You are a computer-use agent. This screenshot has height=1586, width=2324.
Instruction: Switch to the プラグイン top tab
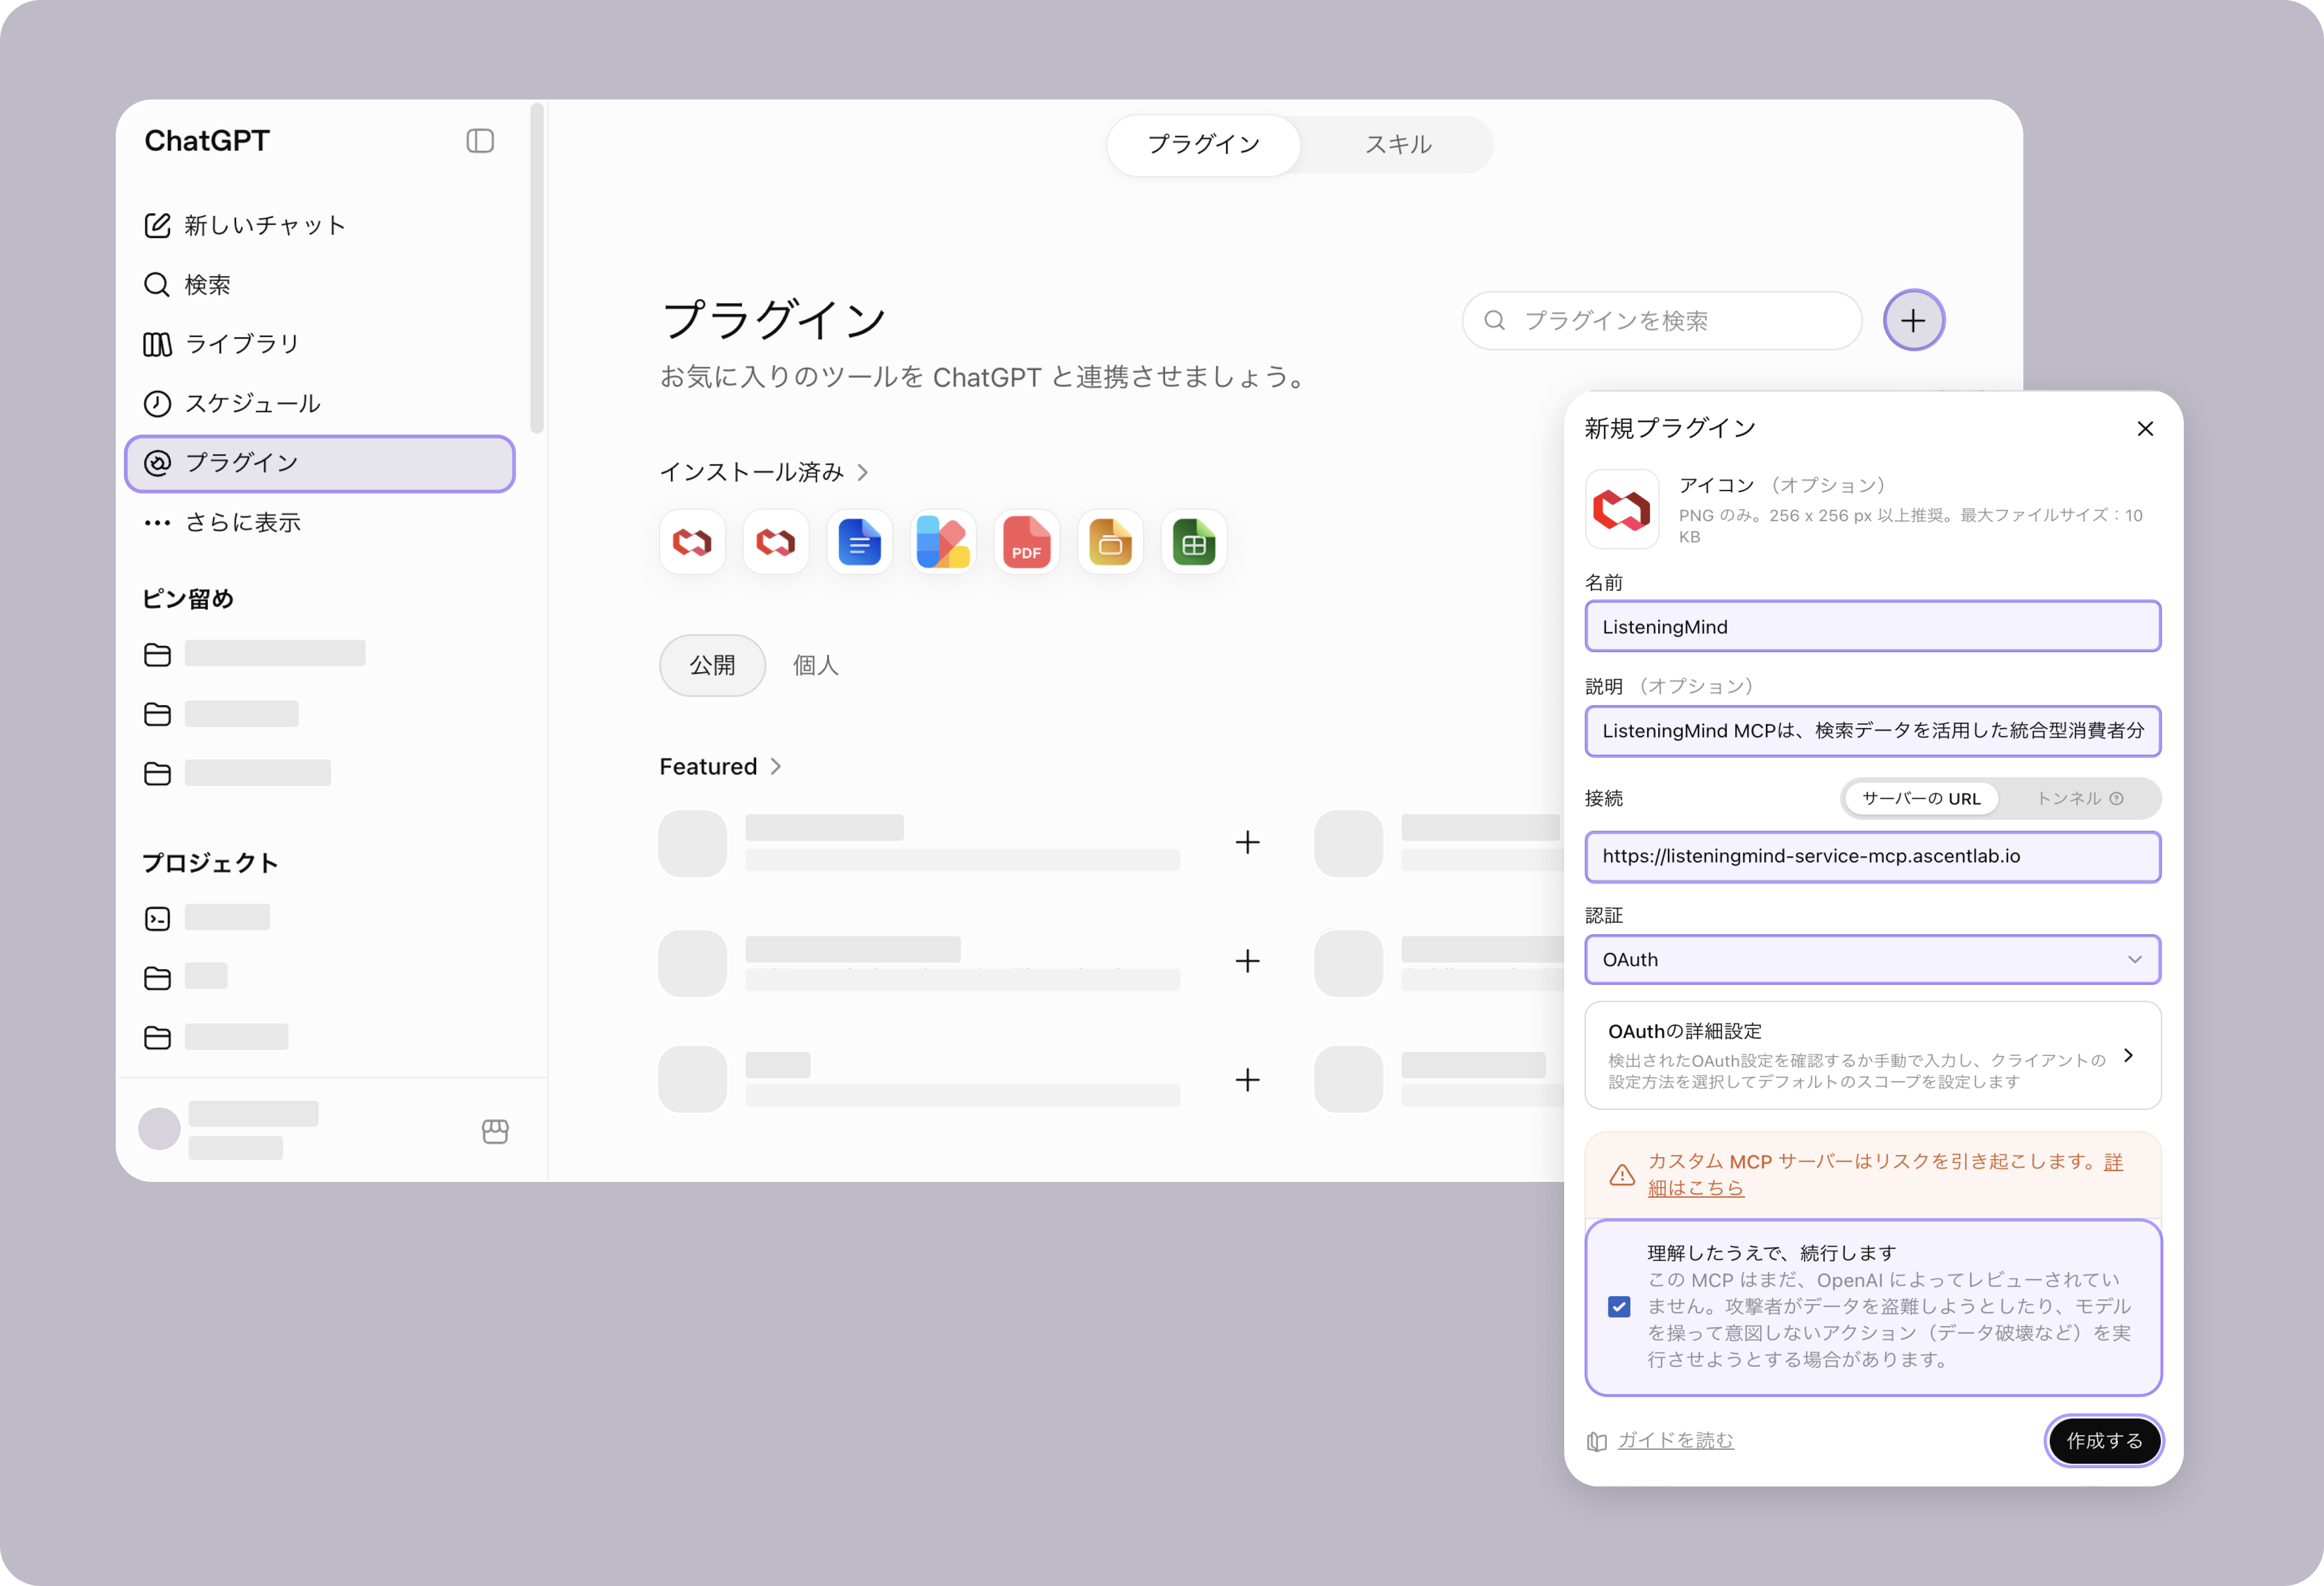(x=1204, y=145)
